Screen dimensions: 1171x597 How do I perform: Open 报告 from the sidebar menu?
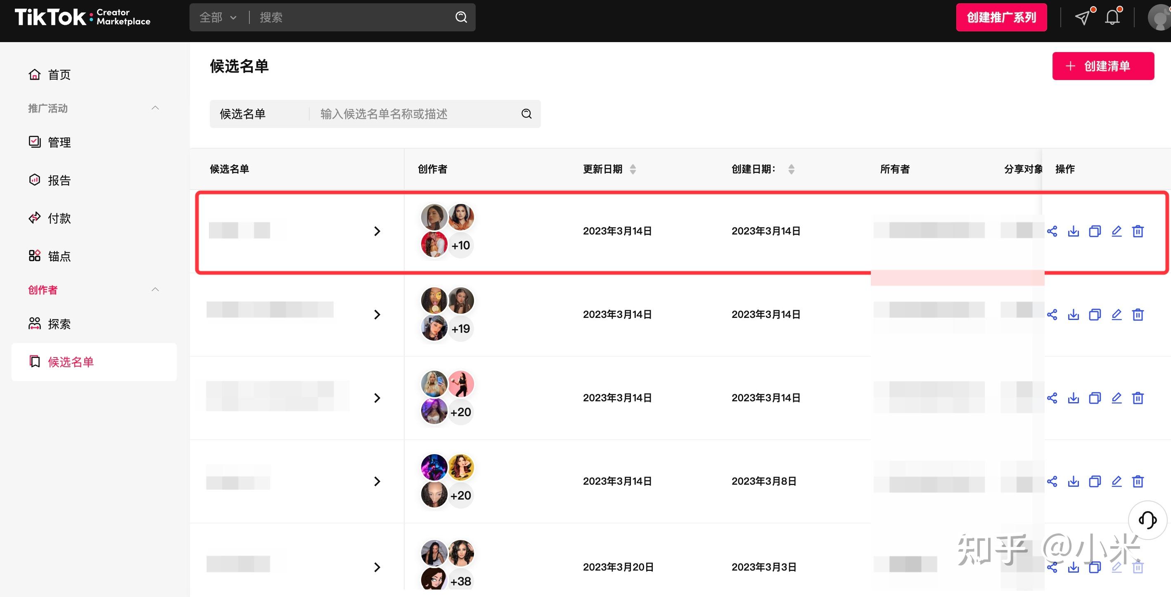point(59,180)
